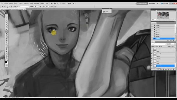Select the Quick Selection tool
Viewport: 177px width, 100px height.
(6, 23)
